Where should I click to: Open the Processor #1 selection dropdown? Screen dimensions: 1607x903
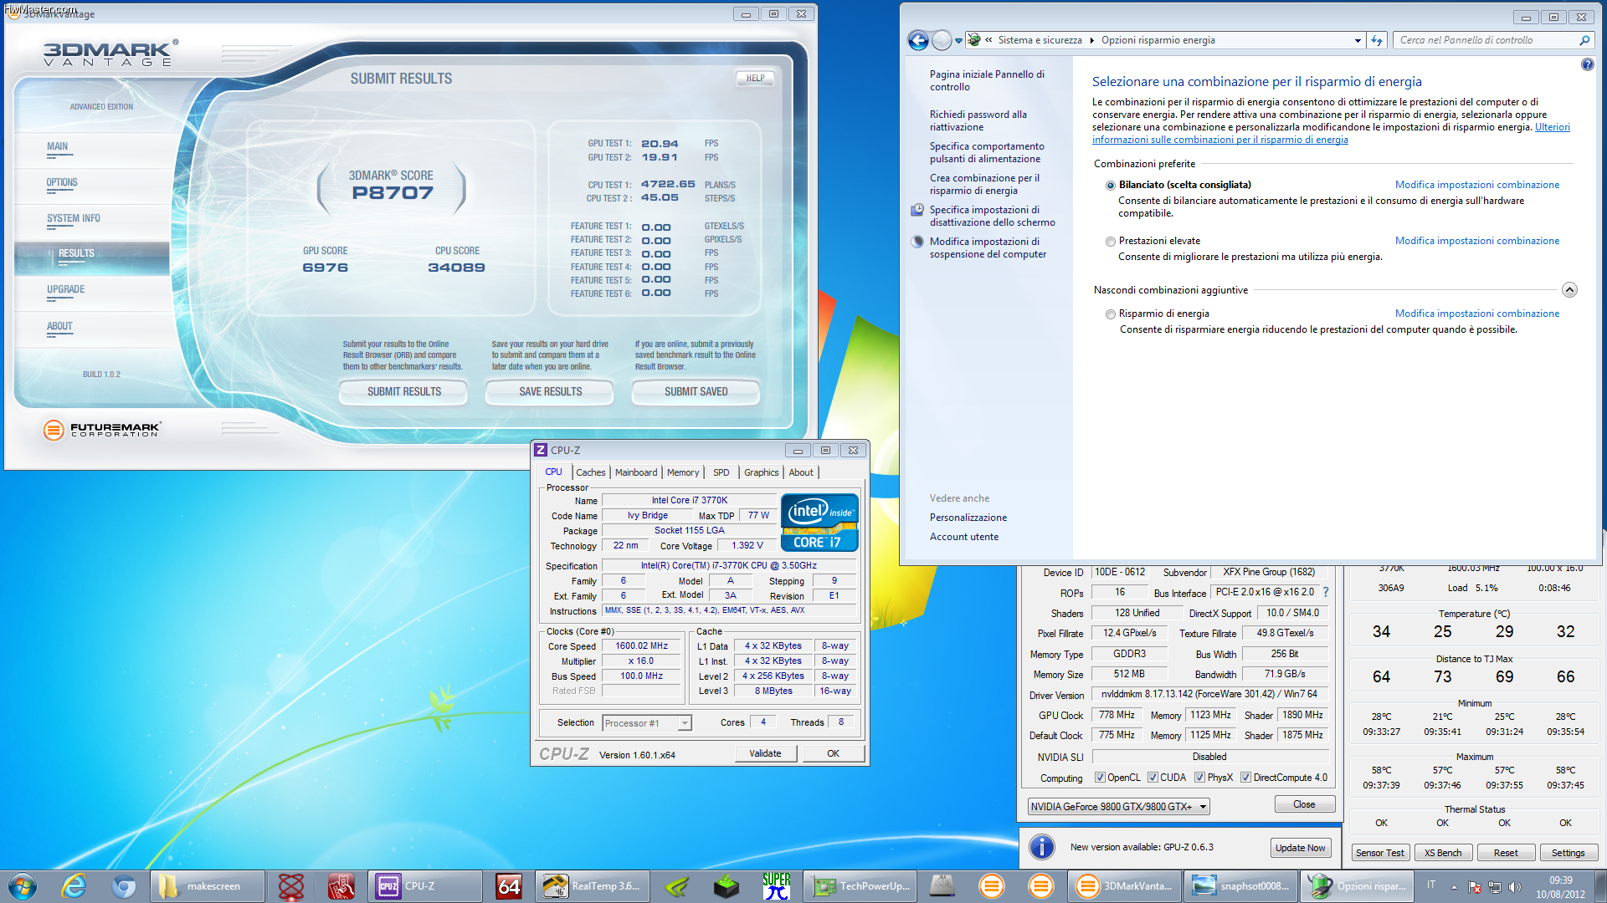coord(646,723)
